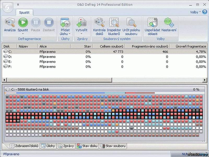This screenshot has width=209, height=157.
Task: Select drive E: disk icon
Action: pos(5,61)
